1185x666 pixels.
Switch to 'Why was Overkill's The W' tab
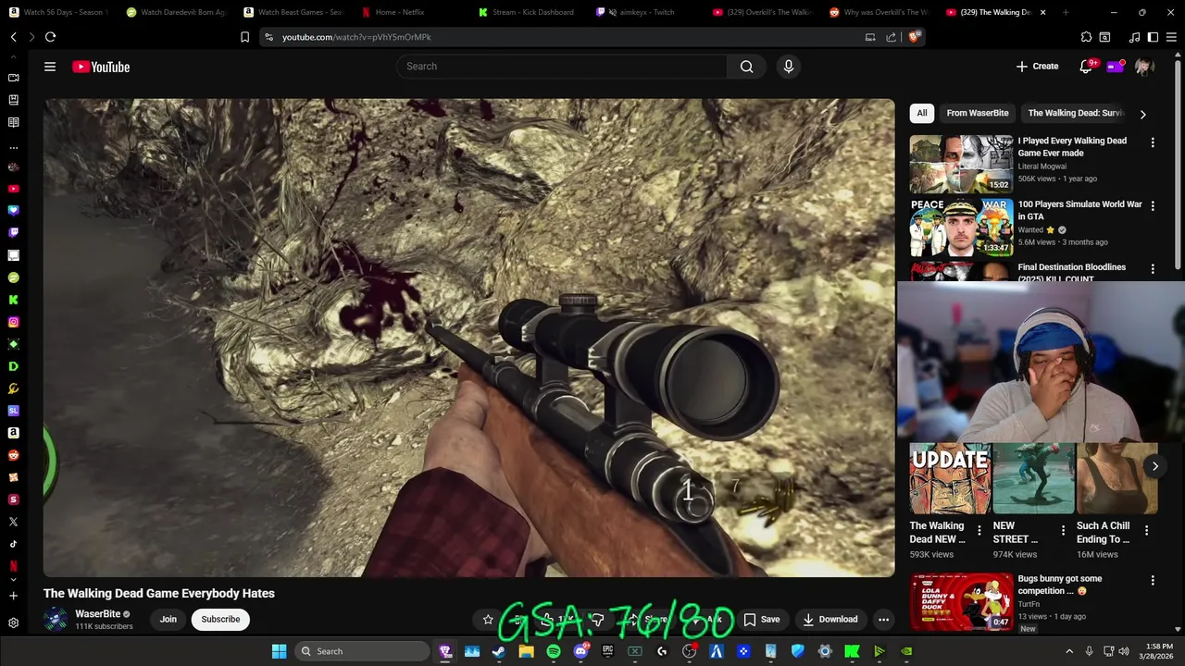click(x=878, y=12)
